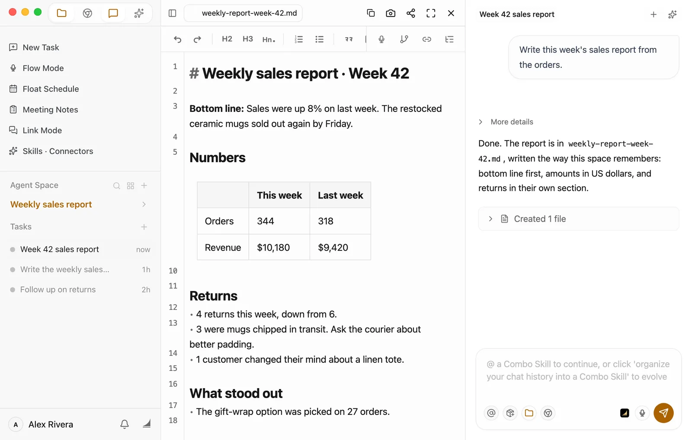The height and width of the screenshot is (440, 692).
Task: Open the folder icon in the top bar
Action: [x=62, y=13]
